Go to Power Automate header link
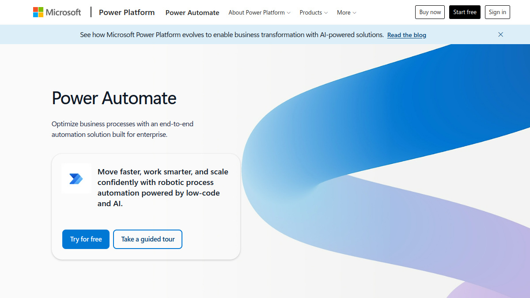Viewport: 530px width, 298px height. click(x=192, y=12)
